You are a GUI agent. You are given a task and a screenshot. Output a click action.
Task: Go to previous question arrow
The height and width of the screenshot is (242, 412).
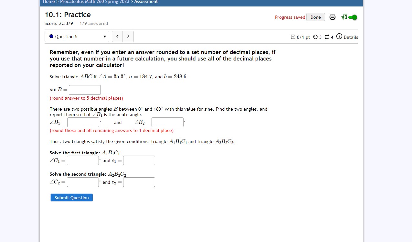tap(117, 37)
